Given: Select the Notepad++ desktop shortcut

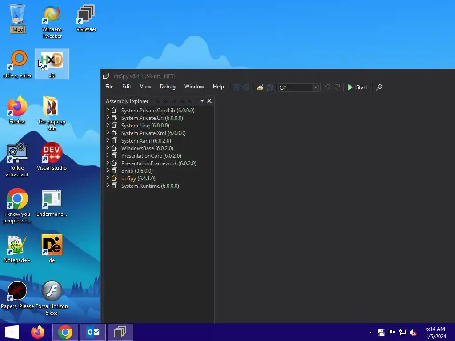Looking at the screenshot, I should pyautogui.click(x=17, y=249).
